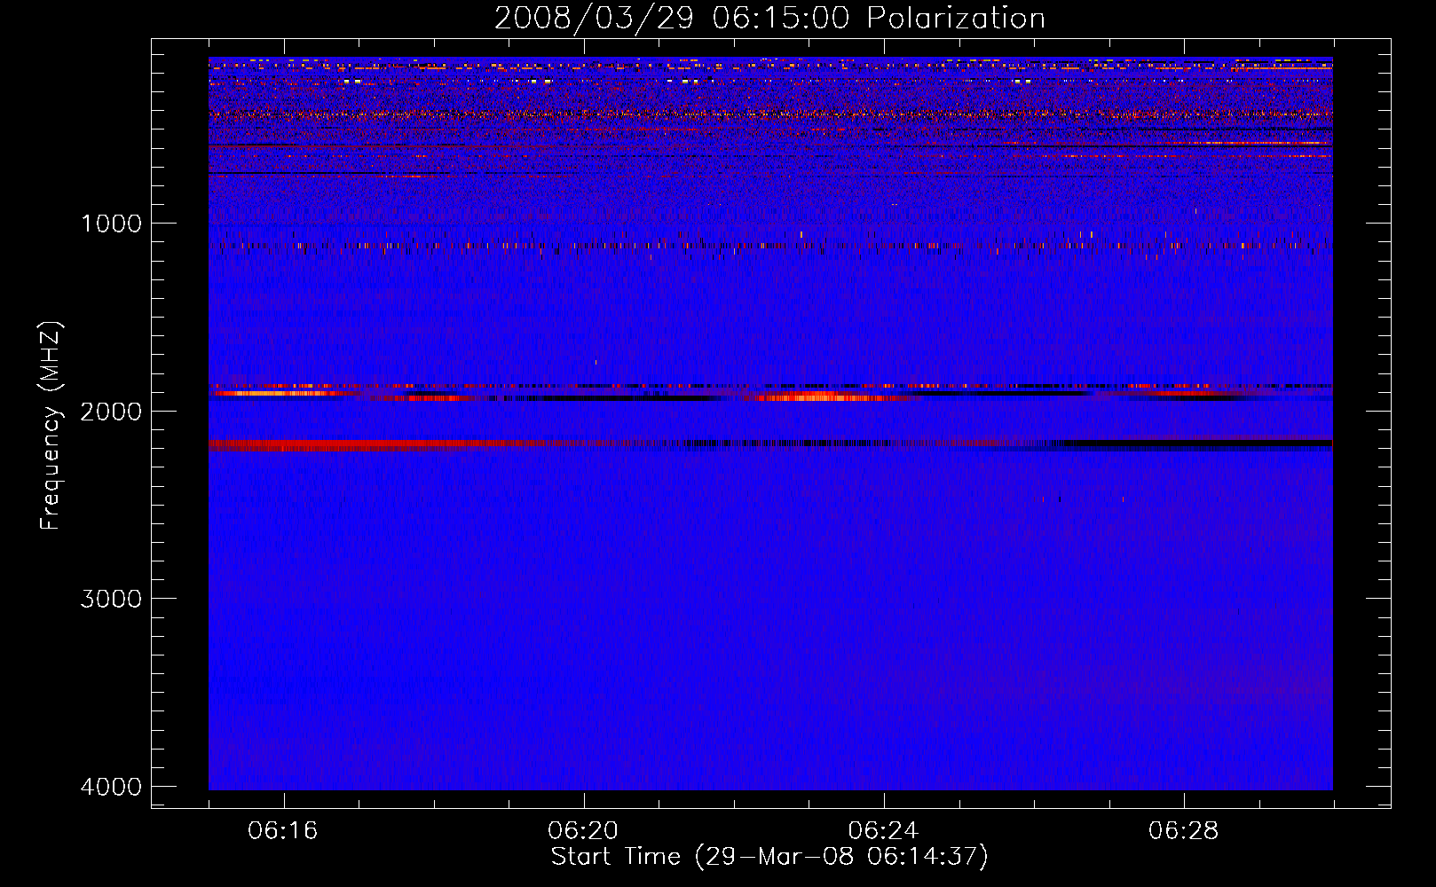Screen dimensions: 1436x887
Task: Select the 'Start Time (29-Mar-08 06:14:37)' label
Action: point(769,857)
